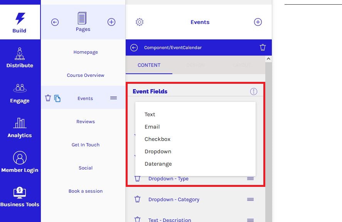Screen dimensions: 342x222
Task: Switch to the CONTENT tab
Action: (x=149, y=65)
